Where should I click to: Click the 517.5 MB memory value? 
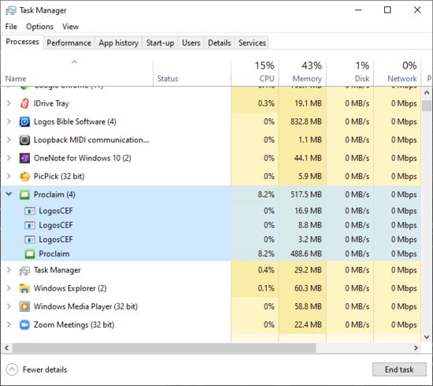tap(306, 195)
